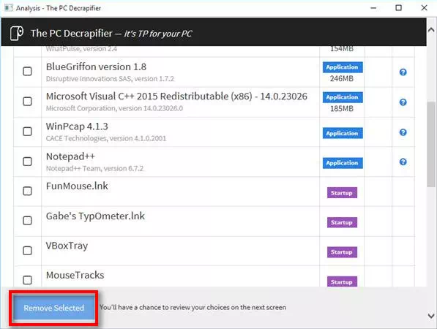Click Startup badge for MouseTracks
Image resolution: width=437 pixels, height=329 pixels.
pyautogui.click(x=342, y=281)
